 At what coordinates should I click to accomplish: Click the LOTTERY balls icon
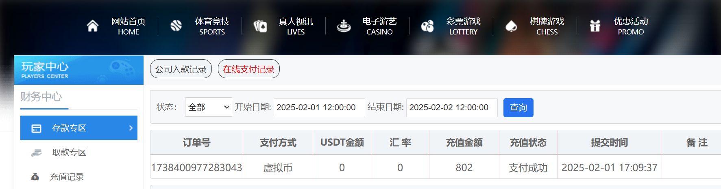click(427, 26)
